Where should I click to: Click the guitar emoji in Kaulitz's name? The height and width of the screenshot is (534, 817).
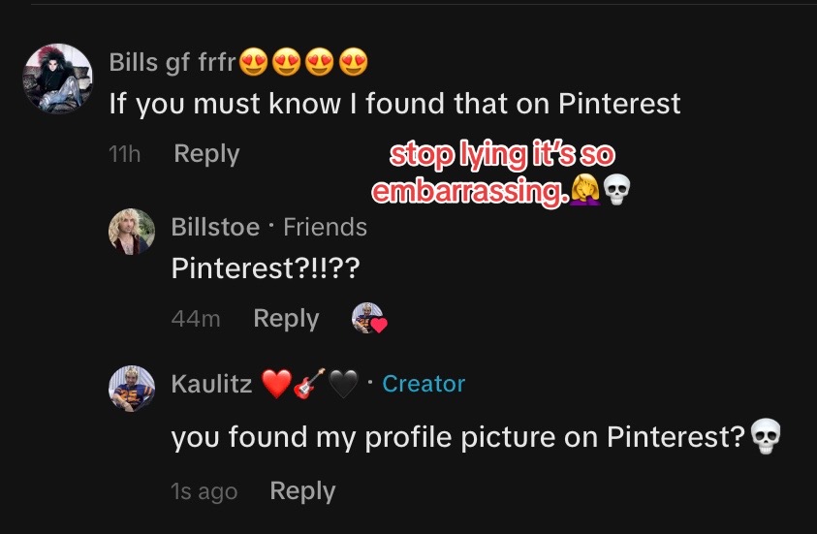point(309,384)
